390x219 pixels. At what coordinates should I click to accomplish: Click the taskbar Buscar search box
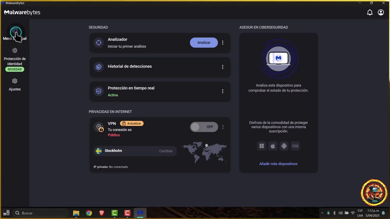40,213
